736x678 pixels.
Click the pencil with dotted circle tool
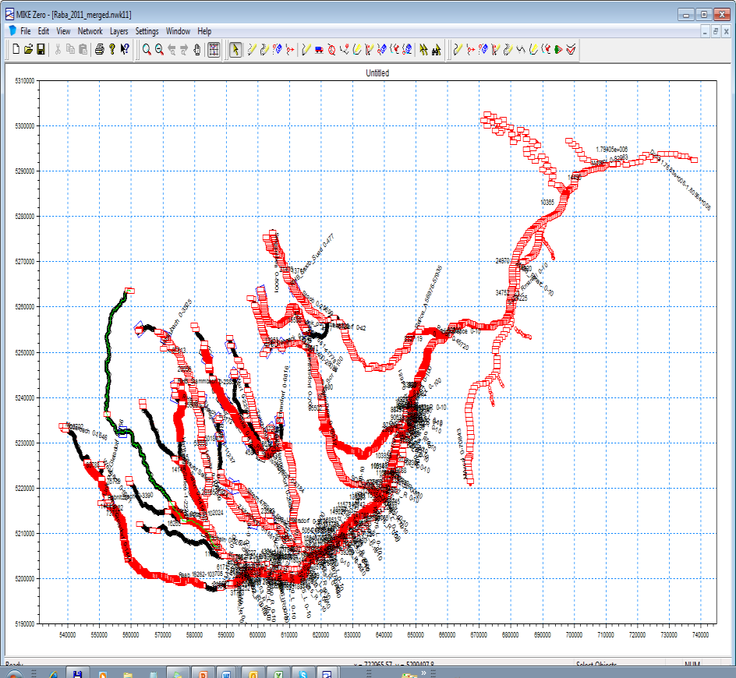click(x=265, y=49)
